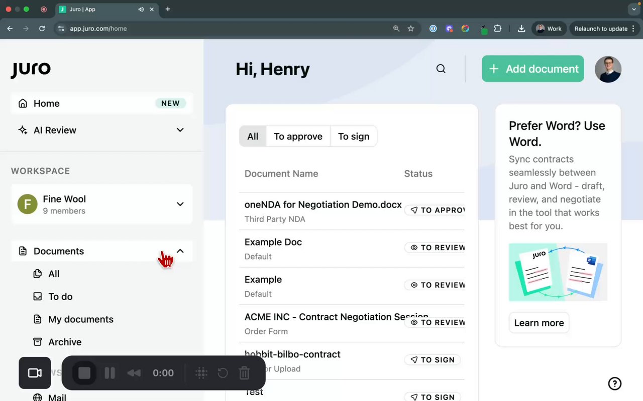Viewport: 643px width, 401px height.
Task: Open All documents in sidebar
Action: coord(54,274)
